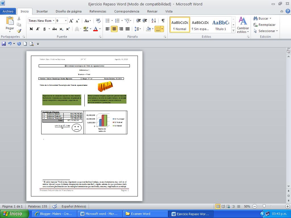Select the italic (K) formatting icon
Image resolution: width=291 pixels, height=218 pixels.
click(x=38, y=29)
